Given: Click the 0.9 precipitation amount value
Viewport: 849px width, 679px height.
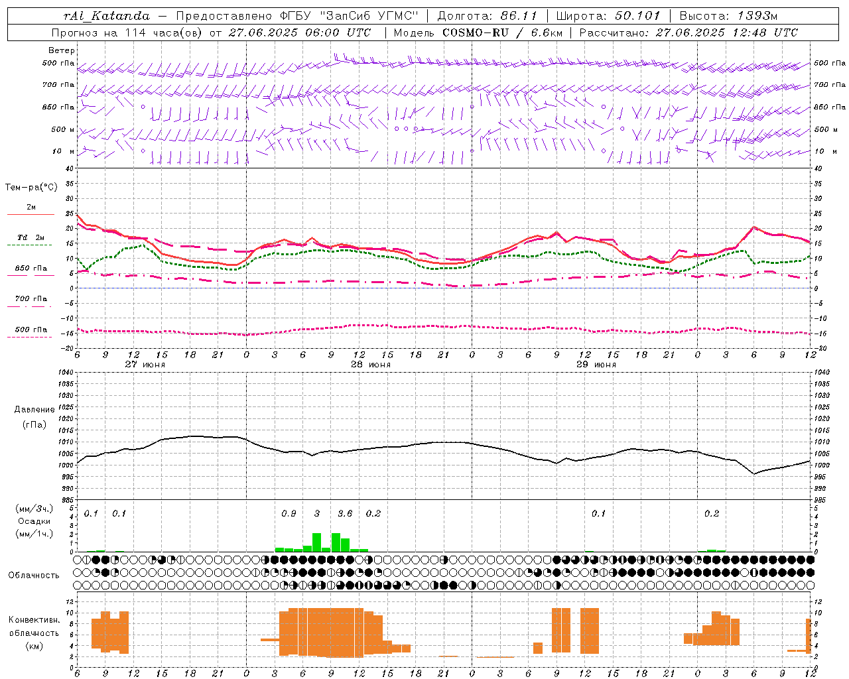Looking at the screenshot, I should point(289,513).
